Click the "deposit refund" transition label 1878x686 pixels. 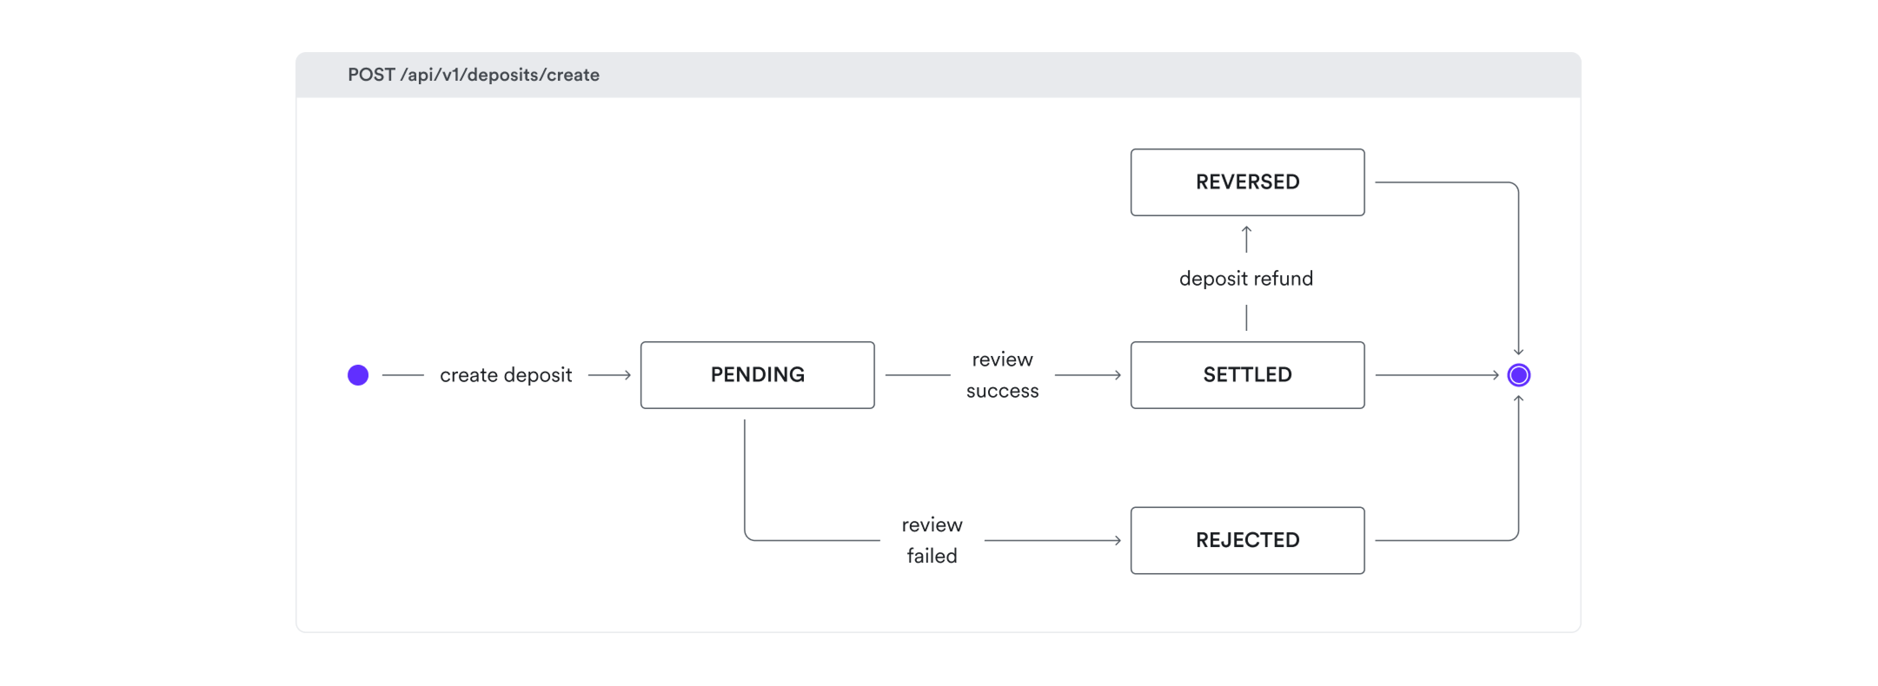(1246, 278)
